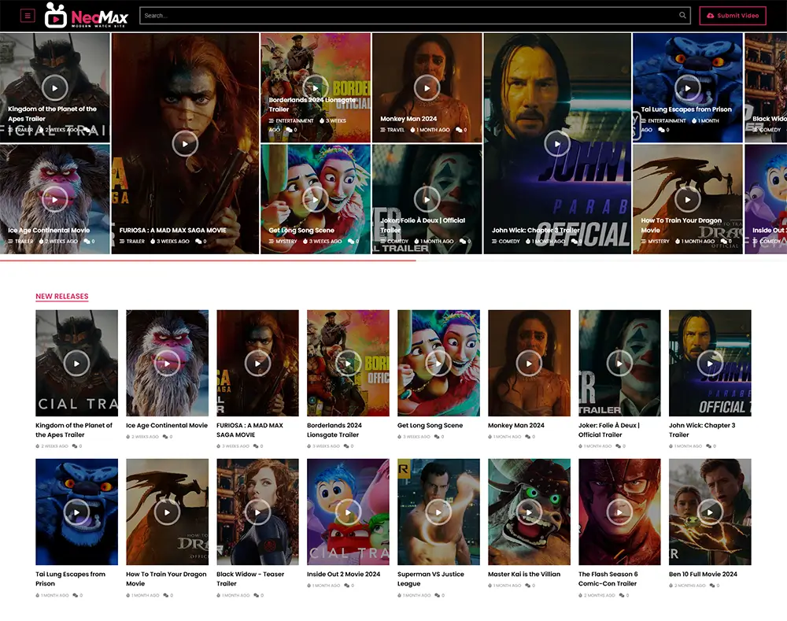Click the comments icon under Inside Out 2 Movie
Screen dimensions: 787x621
[346, 586]
